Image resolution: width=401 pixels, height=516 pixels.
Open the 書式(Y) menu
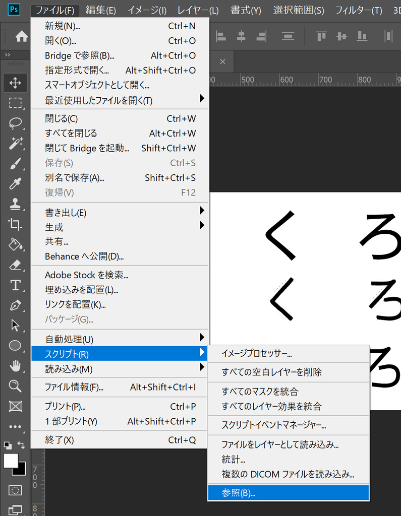coord(246,10)
